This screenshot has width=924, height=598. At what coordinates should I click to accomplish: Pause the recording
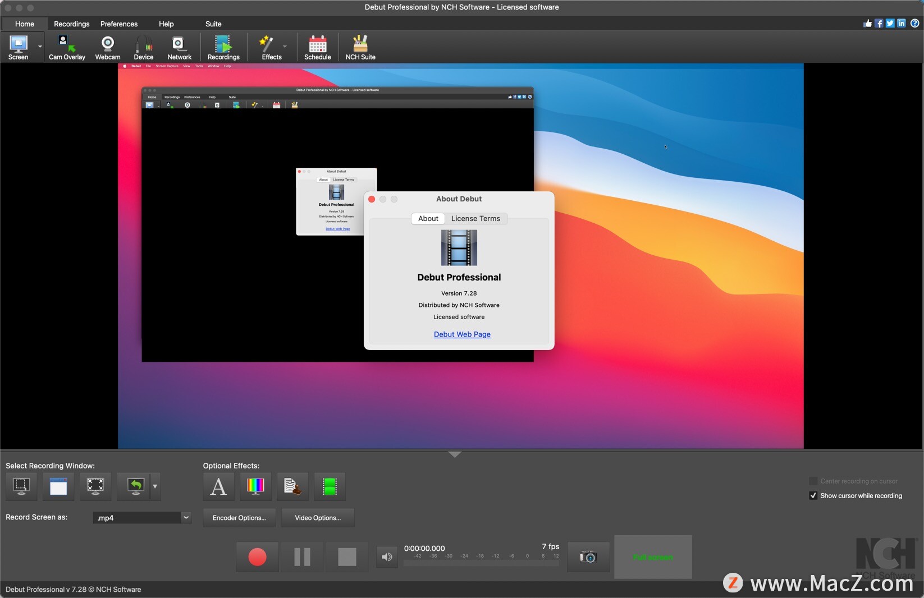point(302,557)
